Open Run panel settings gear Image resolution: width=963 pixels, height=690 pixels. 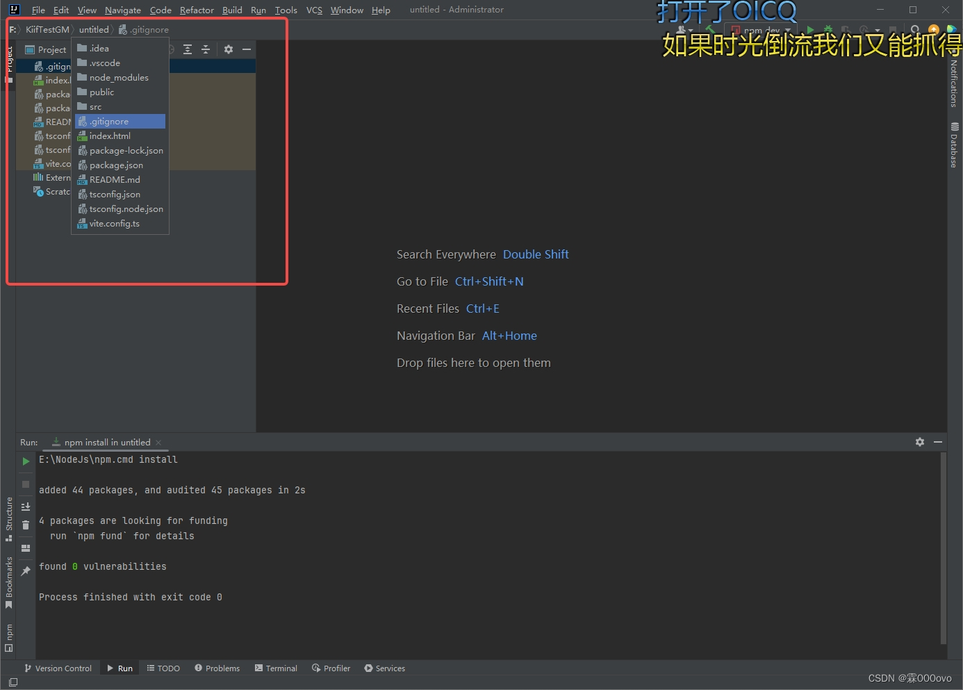point(920,442)
